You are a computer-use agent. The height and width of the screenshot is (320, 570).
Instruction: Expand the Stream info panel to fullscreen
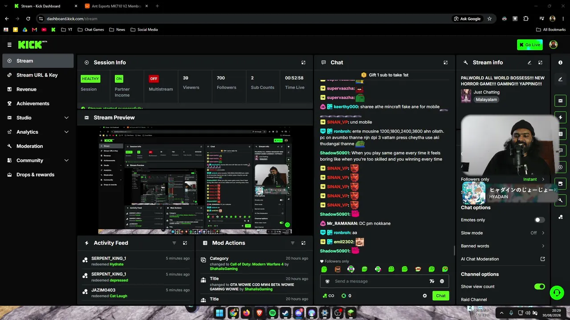[x=540, y=63]
